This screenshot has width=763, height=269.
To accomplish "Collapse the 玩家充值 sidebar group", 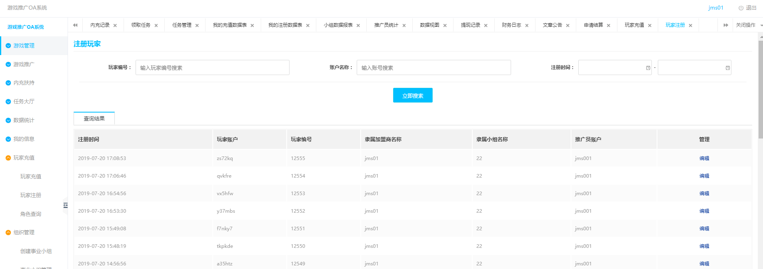I will click(24, 158).
